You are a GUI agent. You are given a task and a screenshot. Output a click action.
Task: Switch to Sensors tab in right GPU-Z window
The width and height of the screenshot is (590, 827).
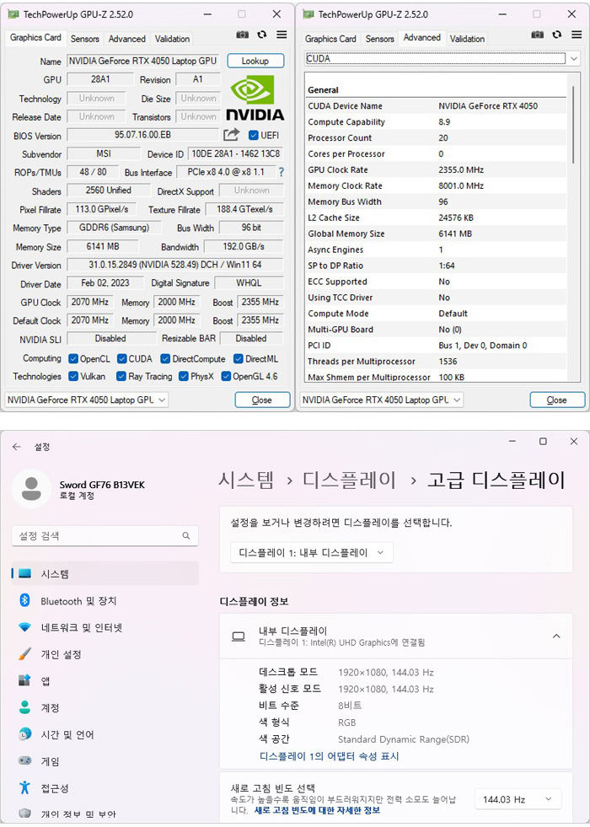click(379, 39)
